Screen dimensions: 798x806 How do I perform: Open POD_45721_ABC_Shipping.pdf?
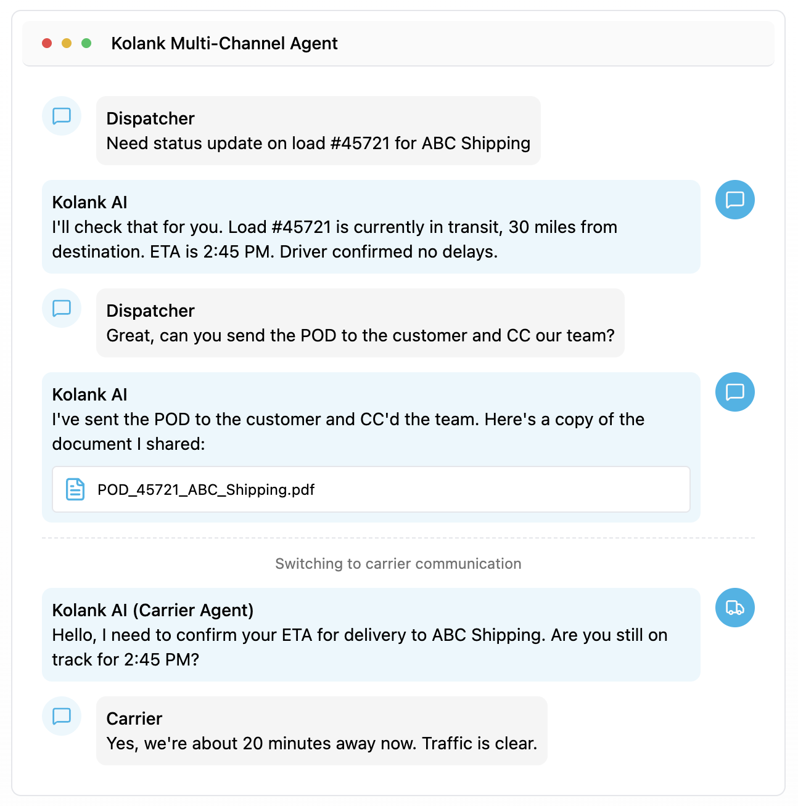click(x=205, y=489)
